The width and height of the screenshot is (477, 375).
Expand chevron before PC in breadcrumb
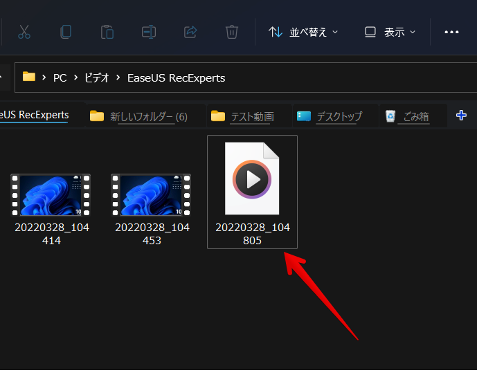click(44, 77)
